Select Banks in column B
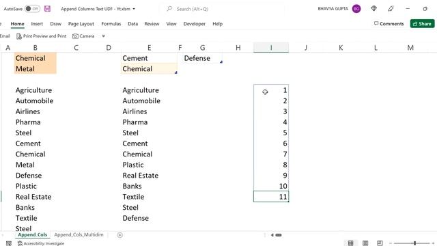437x246 pixels. [36, 207]
